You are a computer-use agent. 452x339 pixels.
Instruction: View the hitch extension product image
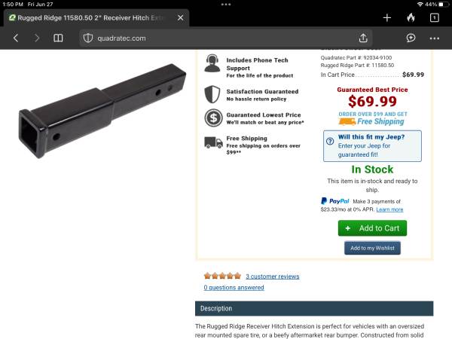(x=102, y=111)
